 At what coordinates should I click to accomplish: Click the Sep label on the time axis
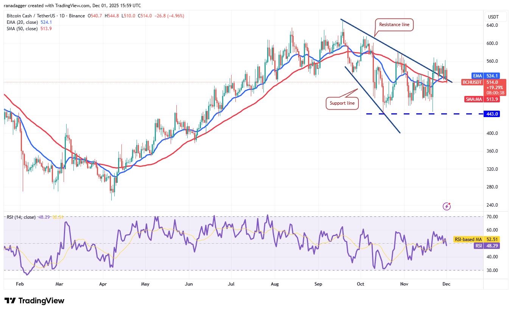318,284
